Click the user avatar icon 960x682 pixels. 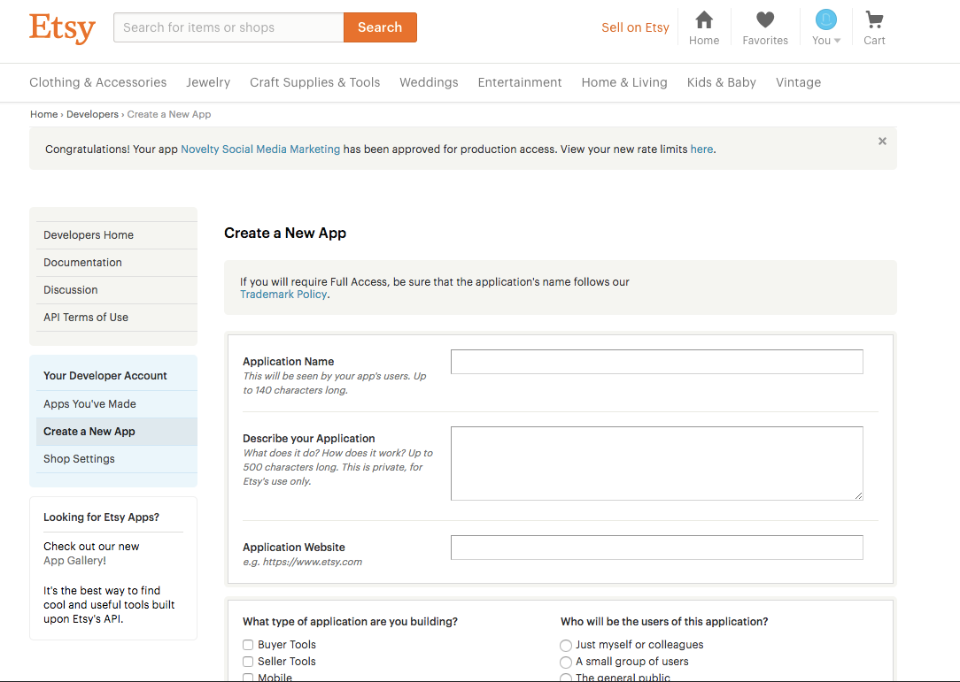click(826, 19)
